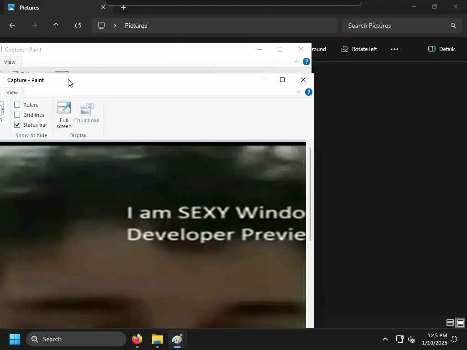Viewport: 467px width, 350px height.
Task: Click the grayed Thumbnail button
Action: point(87,113)
